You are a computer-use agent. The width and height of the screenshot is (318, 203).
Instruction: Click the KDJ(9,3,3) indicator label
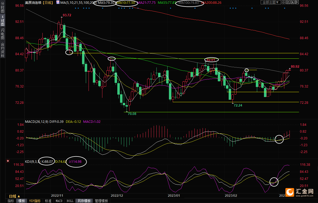pos(33,162)
